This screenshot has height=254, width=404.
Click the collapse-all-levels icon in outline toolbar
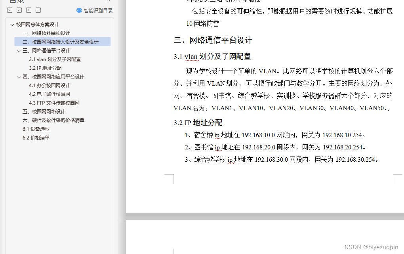tap(19, 10)
